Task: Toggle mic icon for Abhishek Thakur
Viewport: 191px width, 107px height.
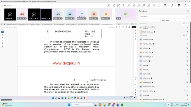Action: tap(187, 44)
